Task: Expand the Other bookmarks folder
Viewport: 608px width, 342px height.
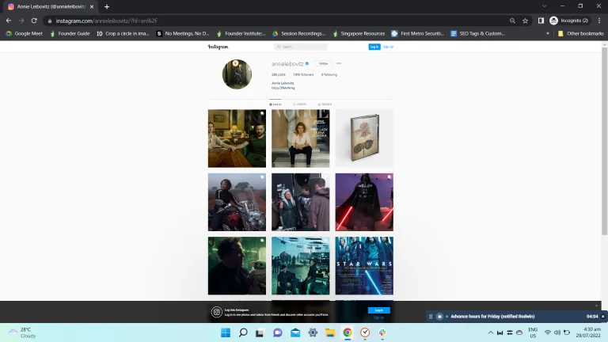Action: 580,33
